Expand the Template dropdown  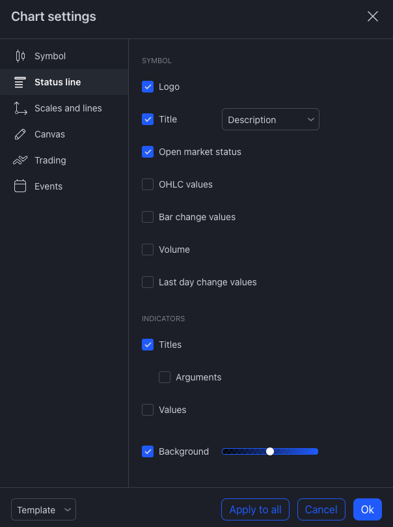point(44,510)
